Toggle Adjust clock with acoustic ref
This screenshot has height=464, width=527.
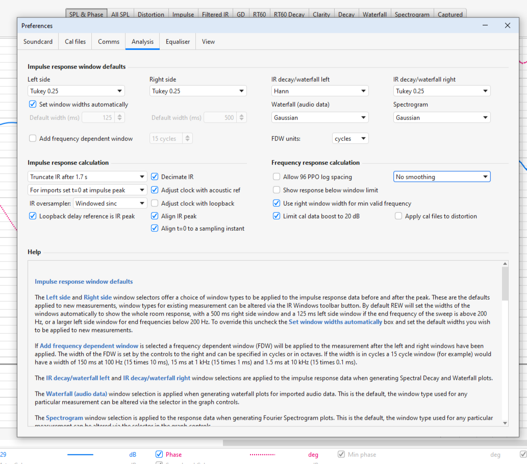(155, 190)
